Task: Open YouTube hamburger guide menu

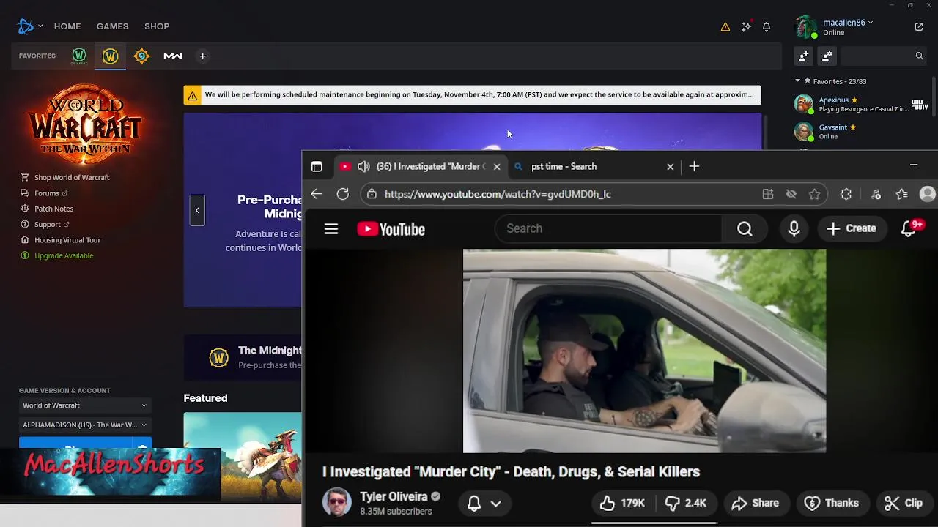Action: coord(331,229)
